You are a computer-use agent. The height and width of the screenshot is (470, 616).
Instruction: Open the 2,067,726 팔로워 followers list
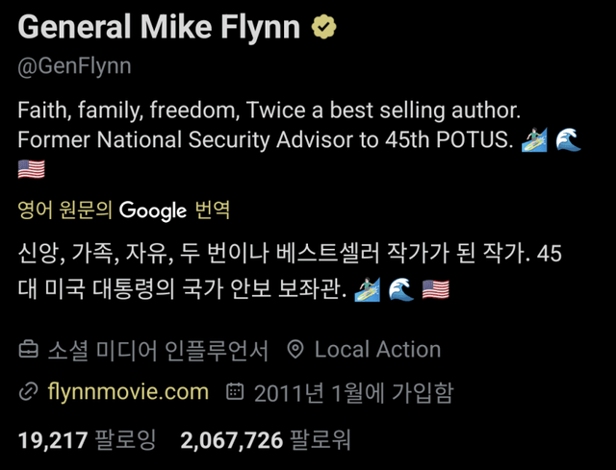(266, 441)
